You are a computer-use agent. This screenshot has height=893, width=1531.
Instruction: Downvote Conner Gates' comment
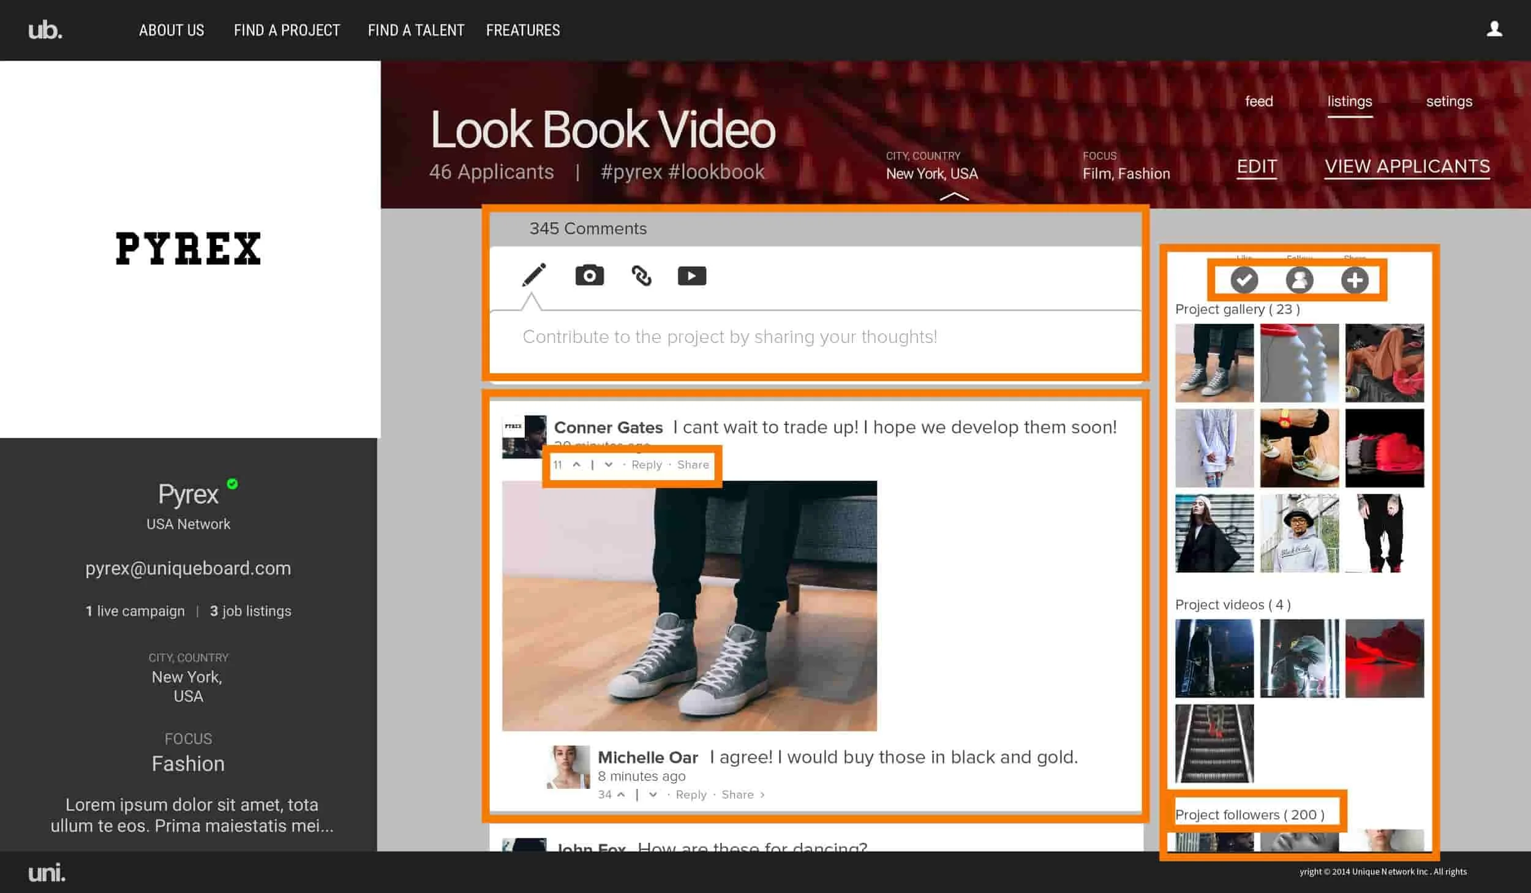(608, 464)
